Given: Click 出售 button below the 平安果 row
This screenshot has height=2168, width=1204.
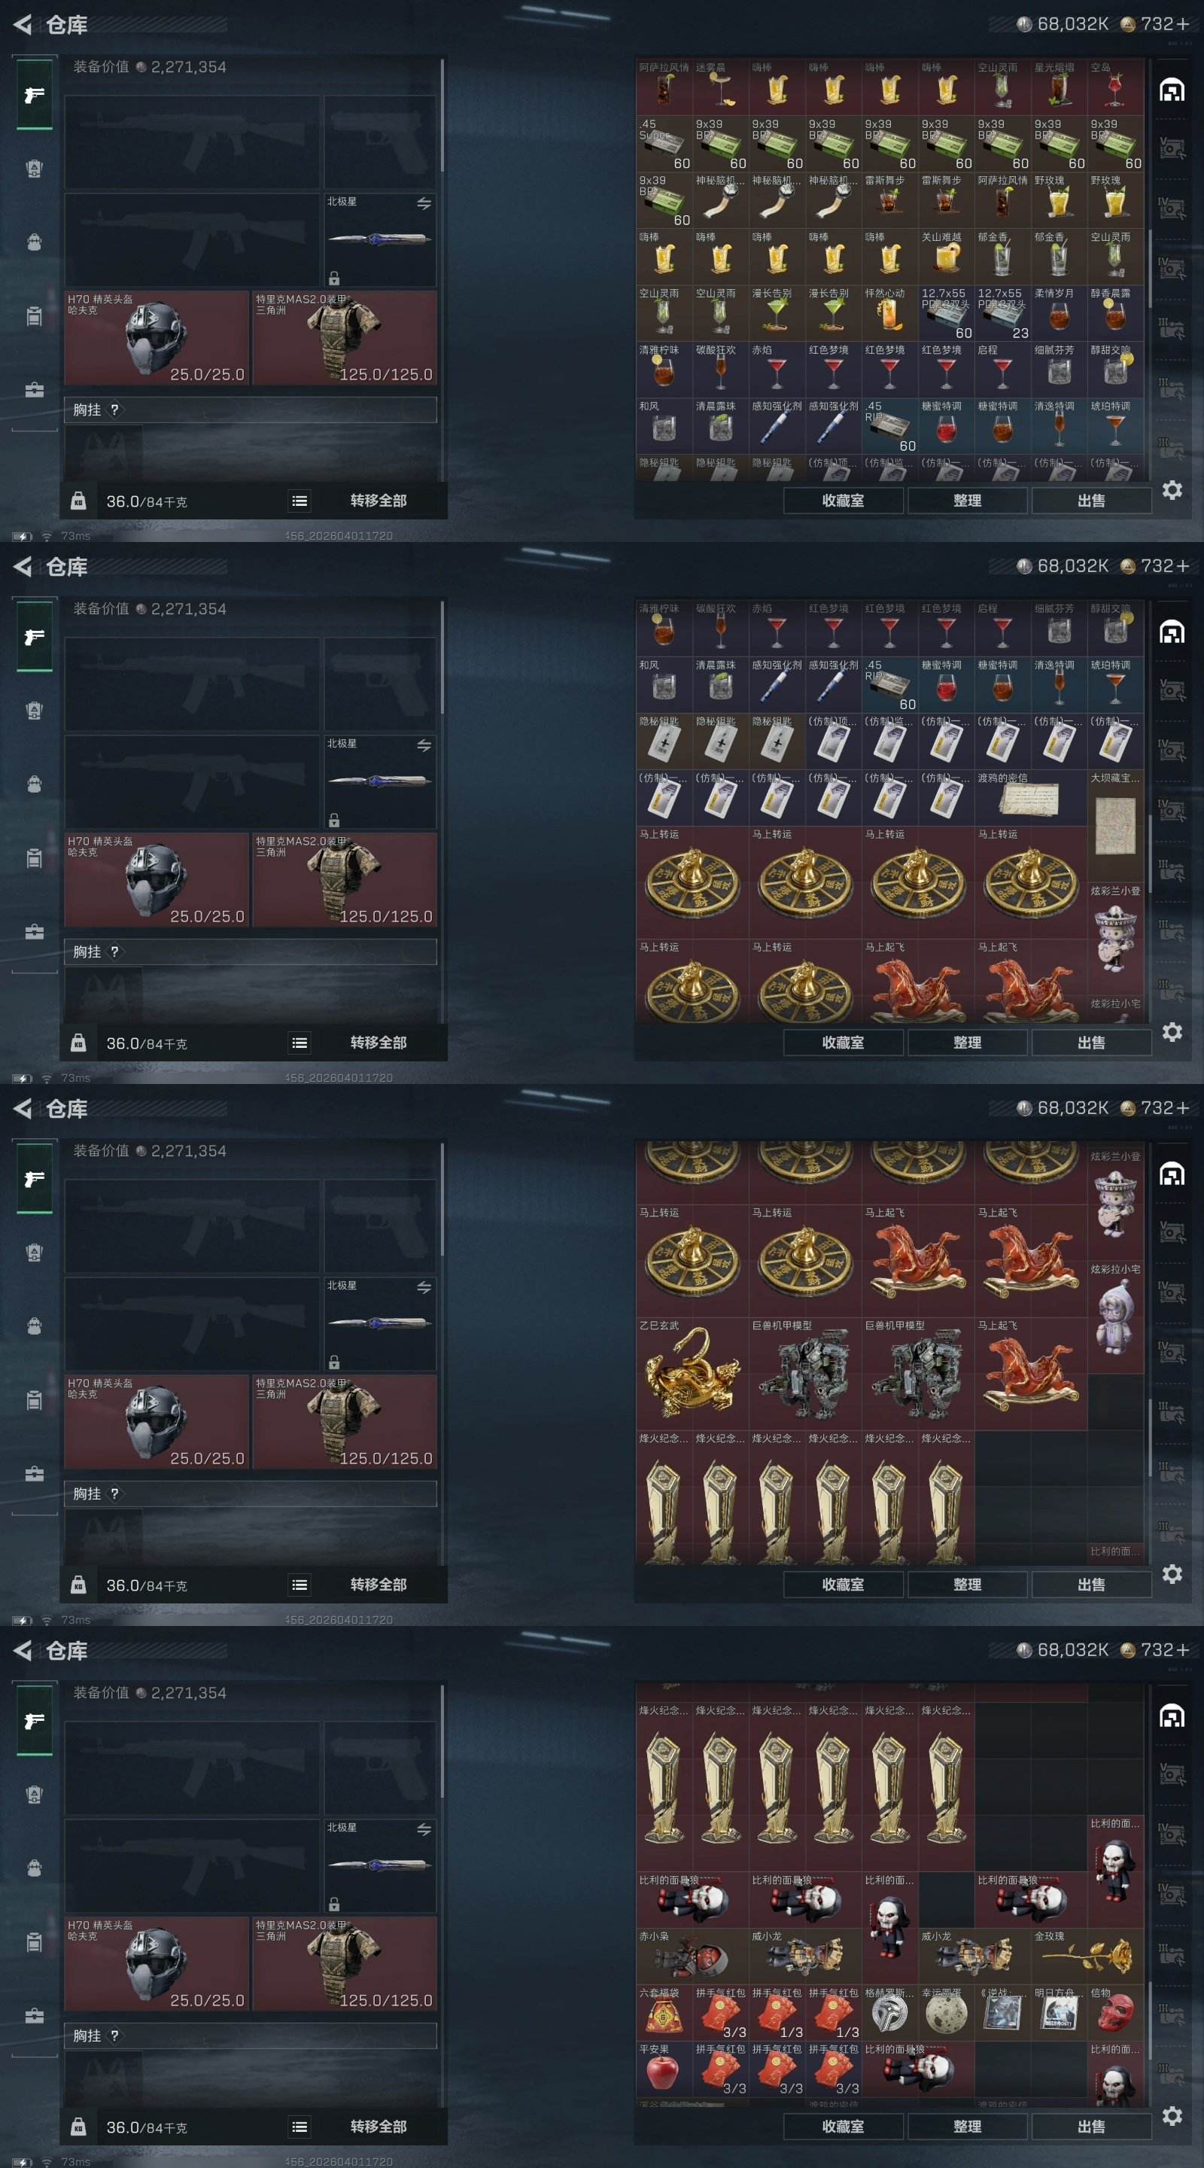Looking at the screenshot, I should coord(1091,2126).
